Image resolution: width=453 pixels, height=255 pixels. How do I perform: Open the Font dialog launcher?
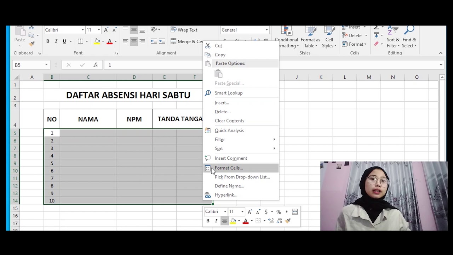point(117,53)
